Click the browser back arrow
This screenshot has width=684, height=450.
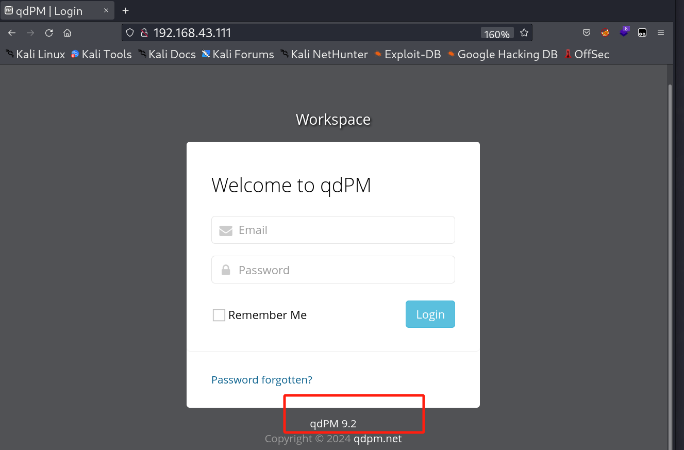[x=12, y=33]
